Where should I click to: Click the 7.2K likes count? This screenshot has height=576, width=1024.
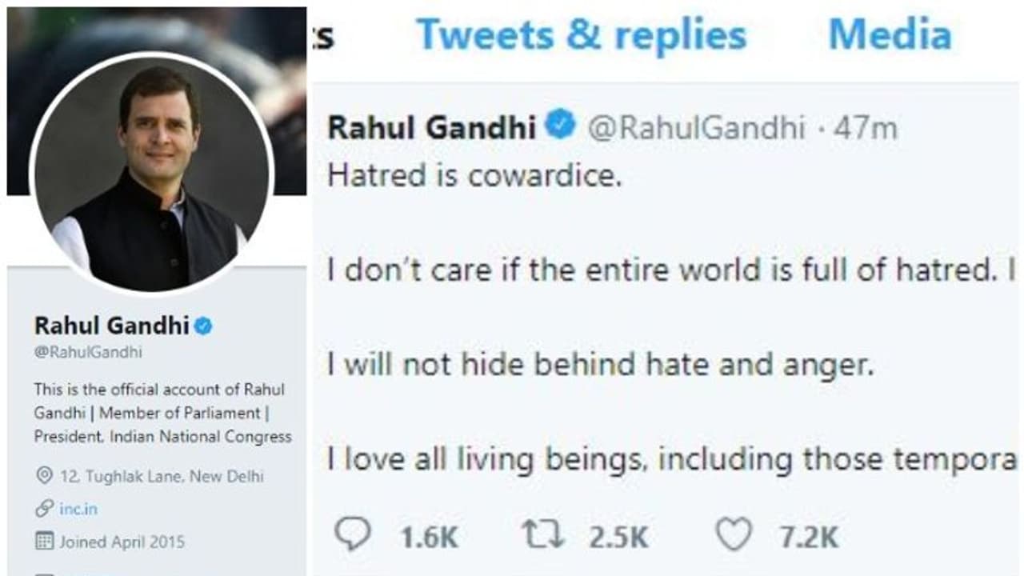click(x=810, y=537)
